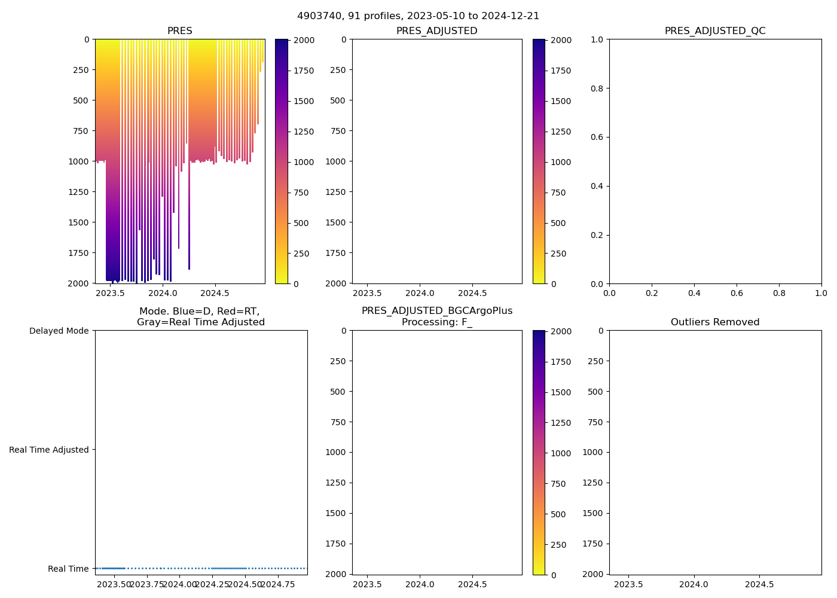Click the figure title with float ID 4903740
Image resolution: width=837 pixels, height=598 pixels.
pyautogui.click(x=418, y=16)
